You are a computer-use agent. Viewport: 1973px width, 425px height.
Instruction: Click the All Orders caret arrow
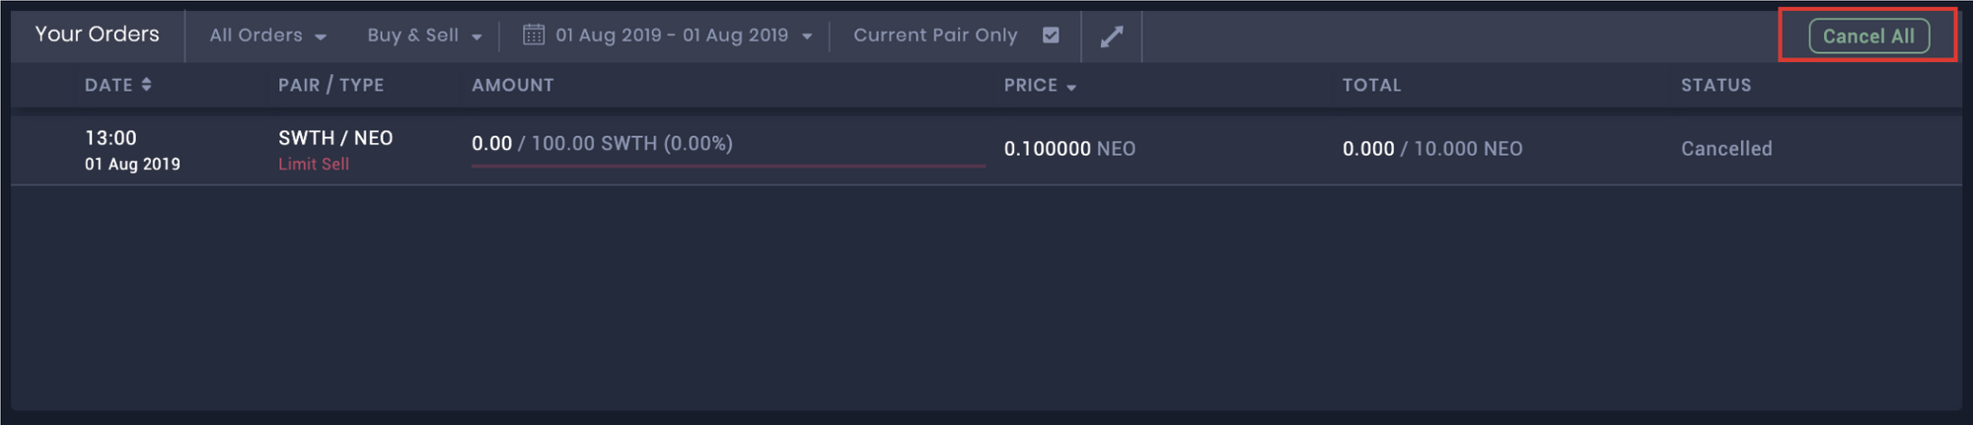321,37
